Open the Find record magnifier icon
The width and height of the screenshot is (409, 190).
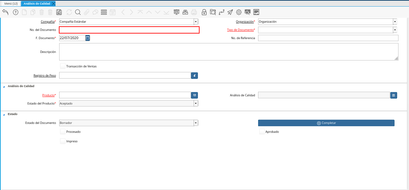click(x=78, y=12)
